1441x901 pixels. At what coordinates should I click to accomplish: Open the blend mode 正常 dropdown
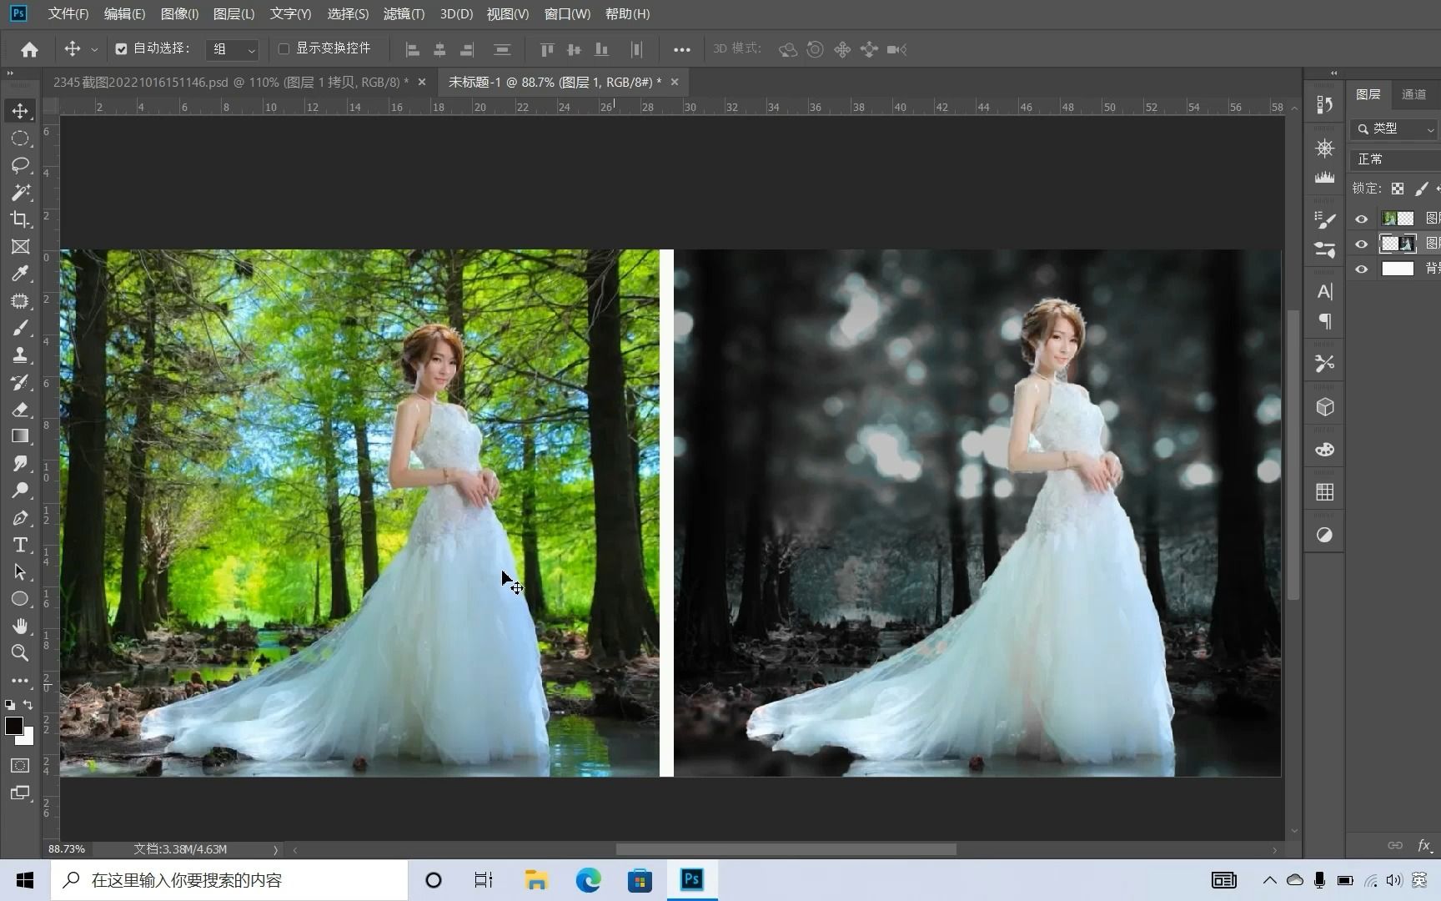(x=1394, y=159)
